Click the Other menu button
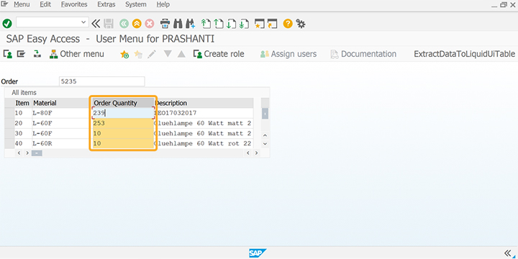 tap(77, 54)
